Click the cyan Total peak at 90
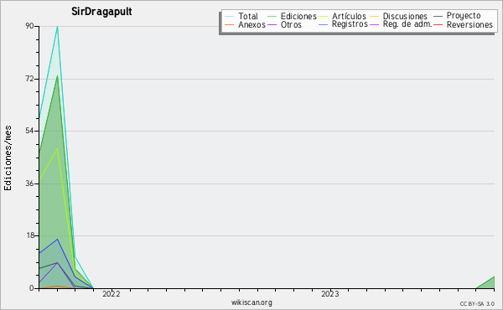The width and height of the screenshot is (503, 310). pos(57,27)
